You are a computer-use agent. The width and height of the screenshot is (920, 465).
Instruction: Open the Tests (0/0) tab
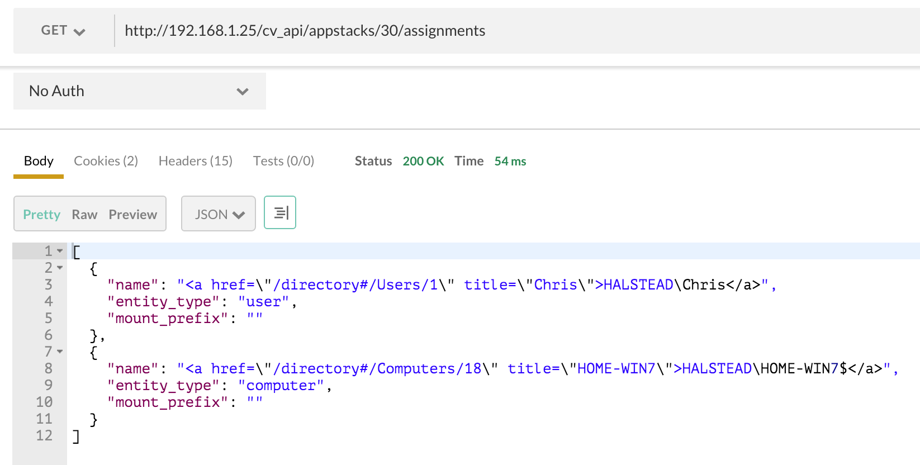point(283,162)
